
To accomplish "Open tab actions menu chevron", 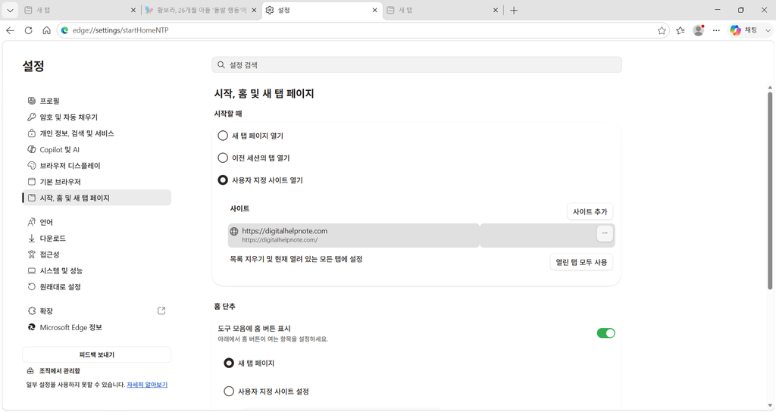I will [x=10, y=10].
